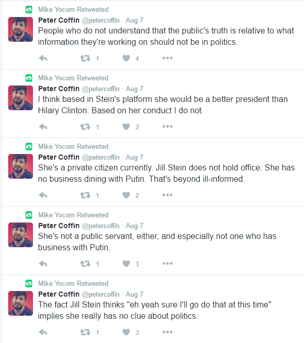Open Aug 7 timestamp on public servant tweet
This screenshot has height=343, width=304.
[x=134, y=226]
